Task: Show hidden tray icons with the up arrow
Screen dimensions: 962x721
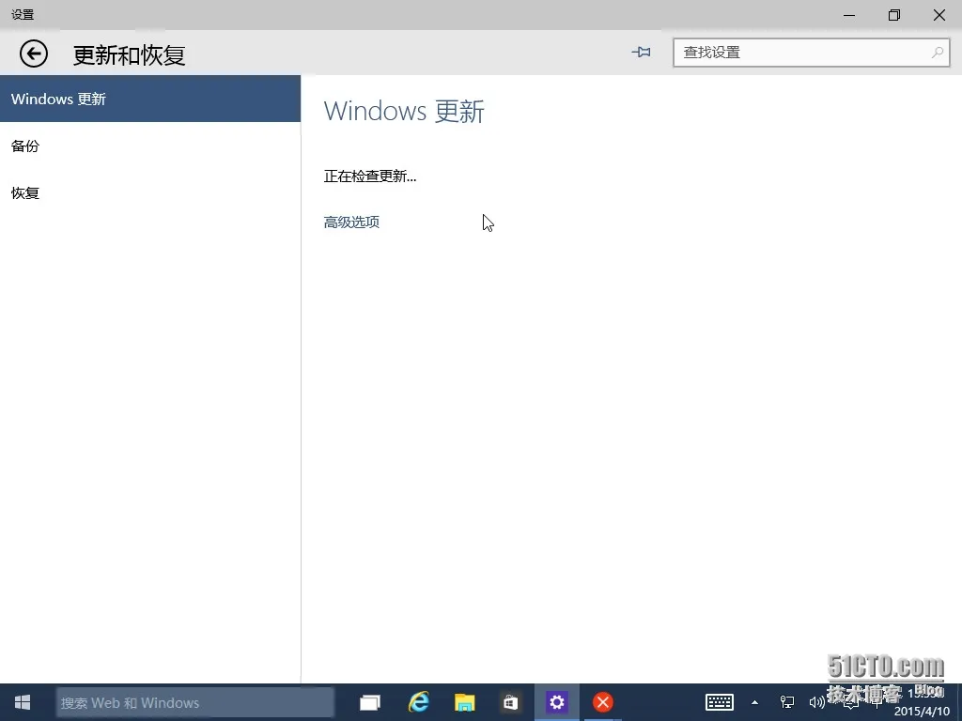Action: tap(754, 702)
